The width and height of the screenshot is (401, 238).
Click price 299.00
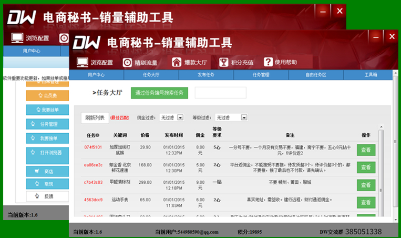[x=145, y=182]
